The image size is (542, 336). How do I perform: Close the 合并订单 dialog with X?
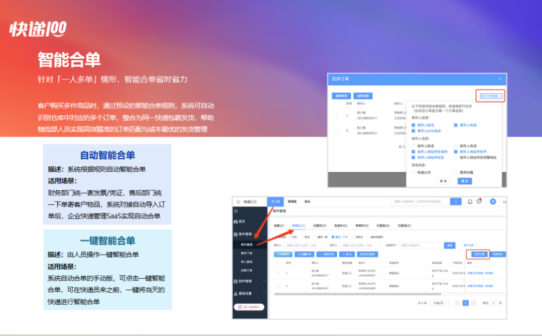click(x=500, y=79)
